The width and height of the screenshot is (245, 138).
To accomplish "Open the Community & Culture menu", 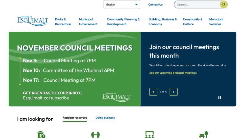I will point(193,22).
